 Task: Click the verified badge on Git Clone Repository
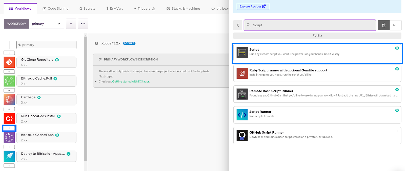point(57,60)
